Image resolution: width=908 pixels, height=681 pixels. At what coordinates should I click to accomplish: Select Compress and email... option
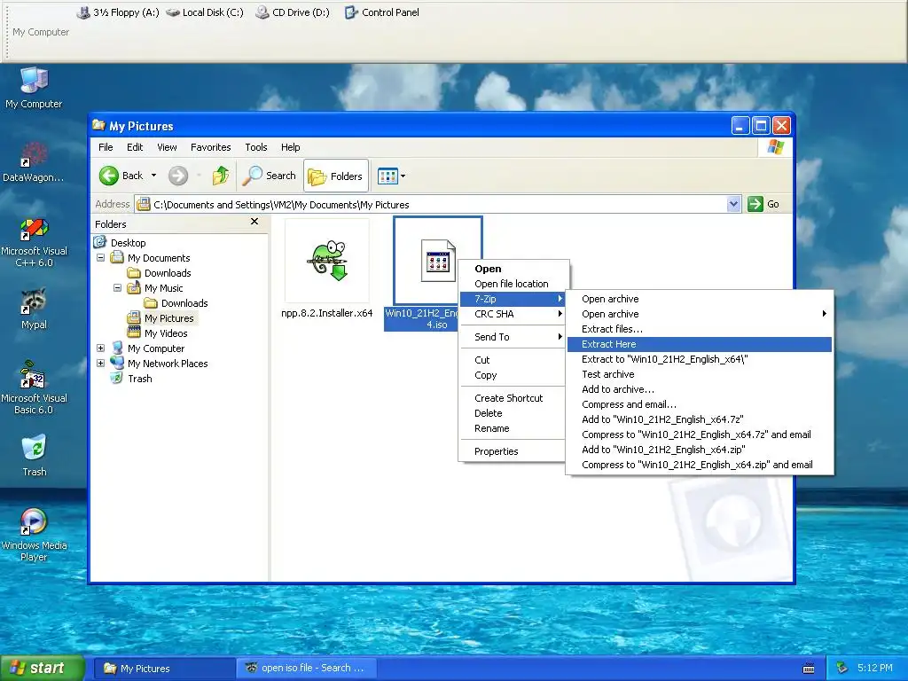pos(700,404)
